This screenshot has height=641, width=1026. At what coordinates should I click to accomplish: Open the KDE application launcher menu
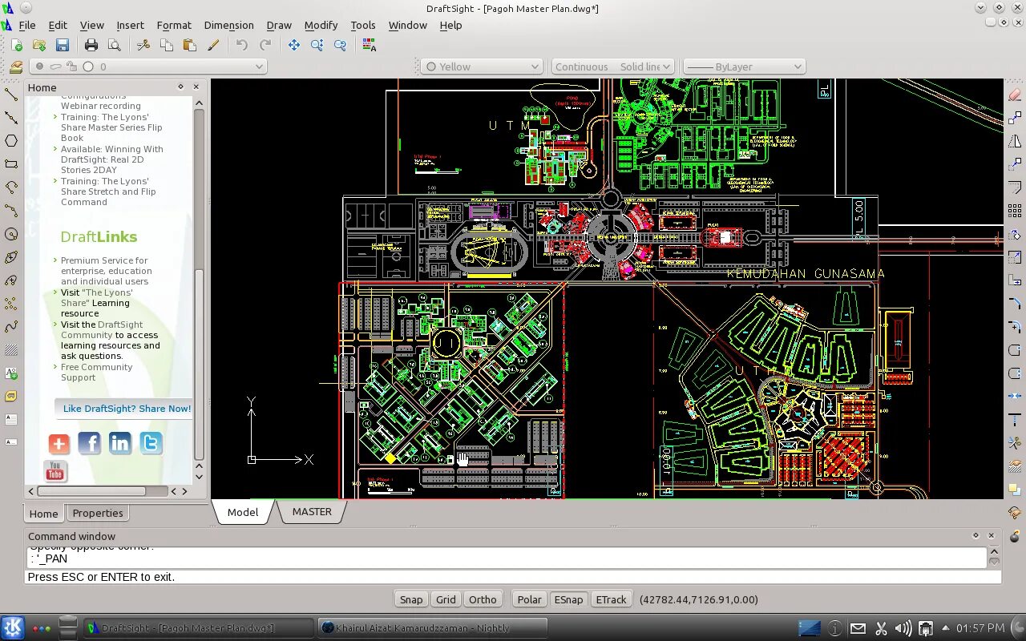tap(12, 628)
